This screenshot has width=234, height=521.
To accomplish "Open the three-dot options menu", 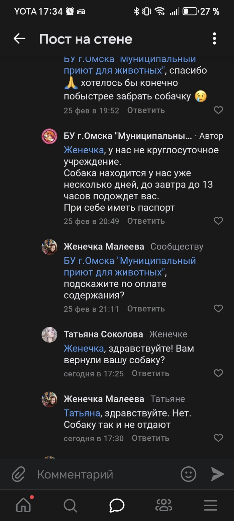I will coord(214,39).
